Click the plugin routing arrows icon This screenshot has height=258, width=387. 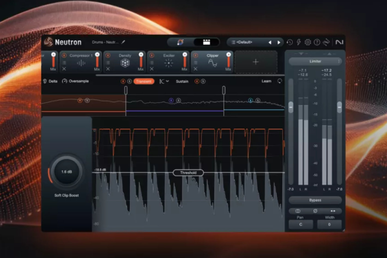(326, 42)
